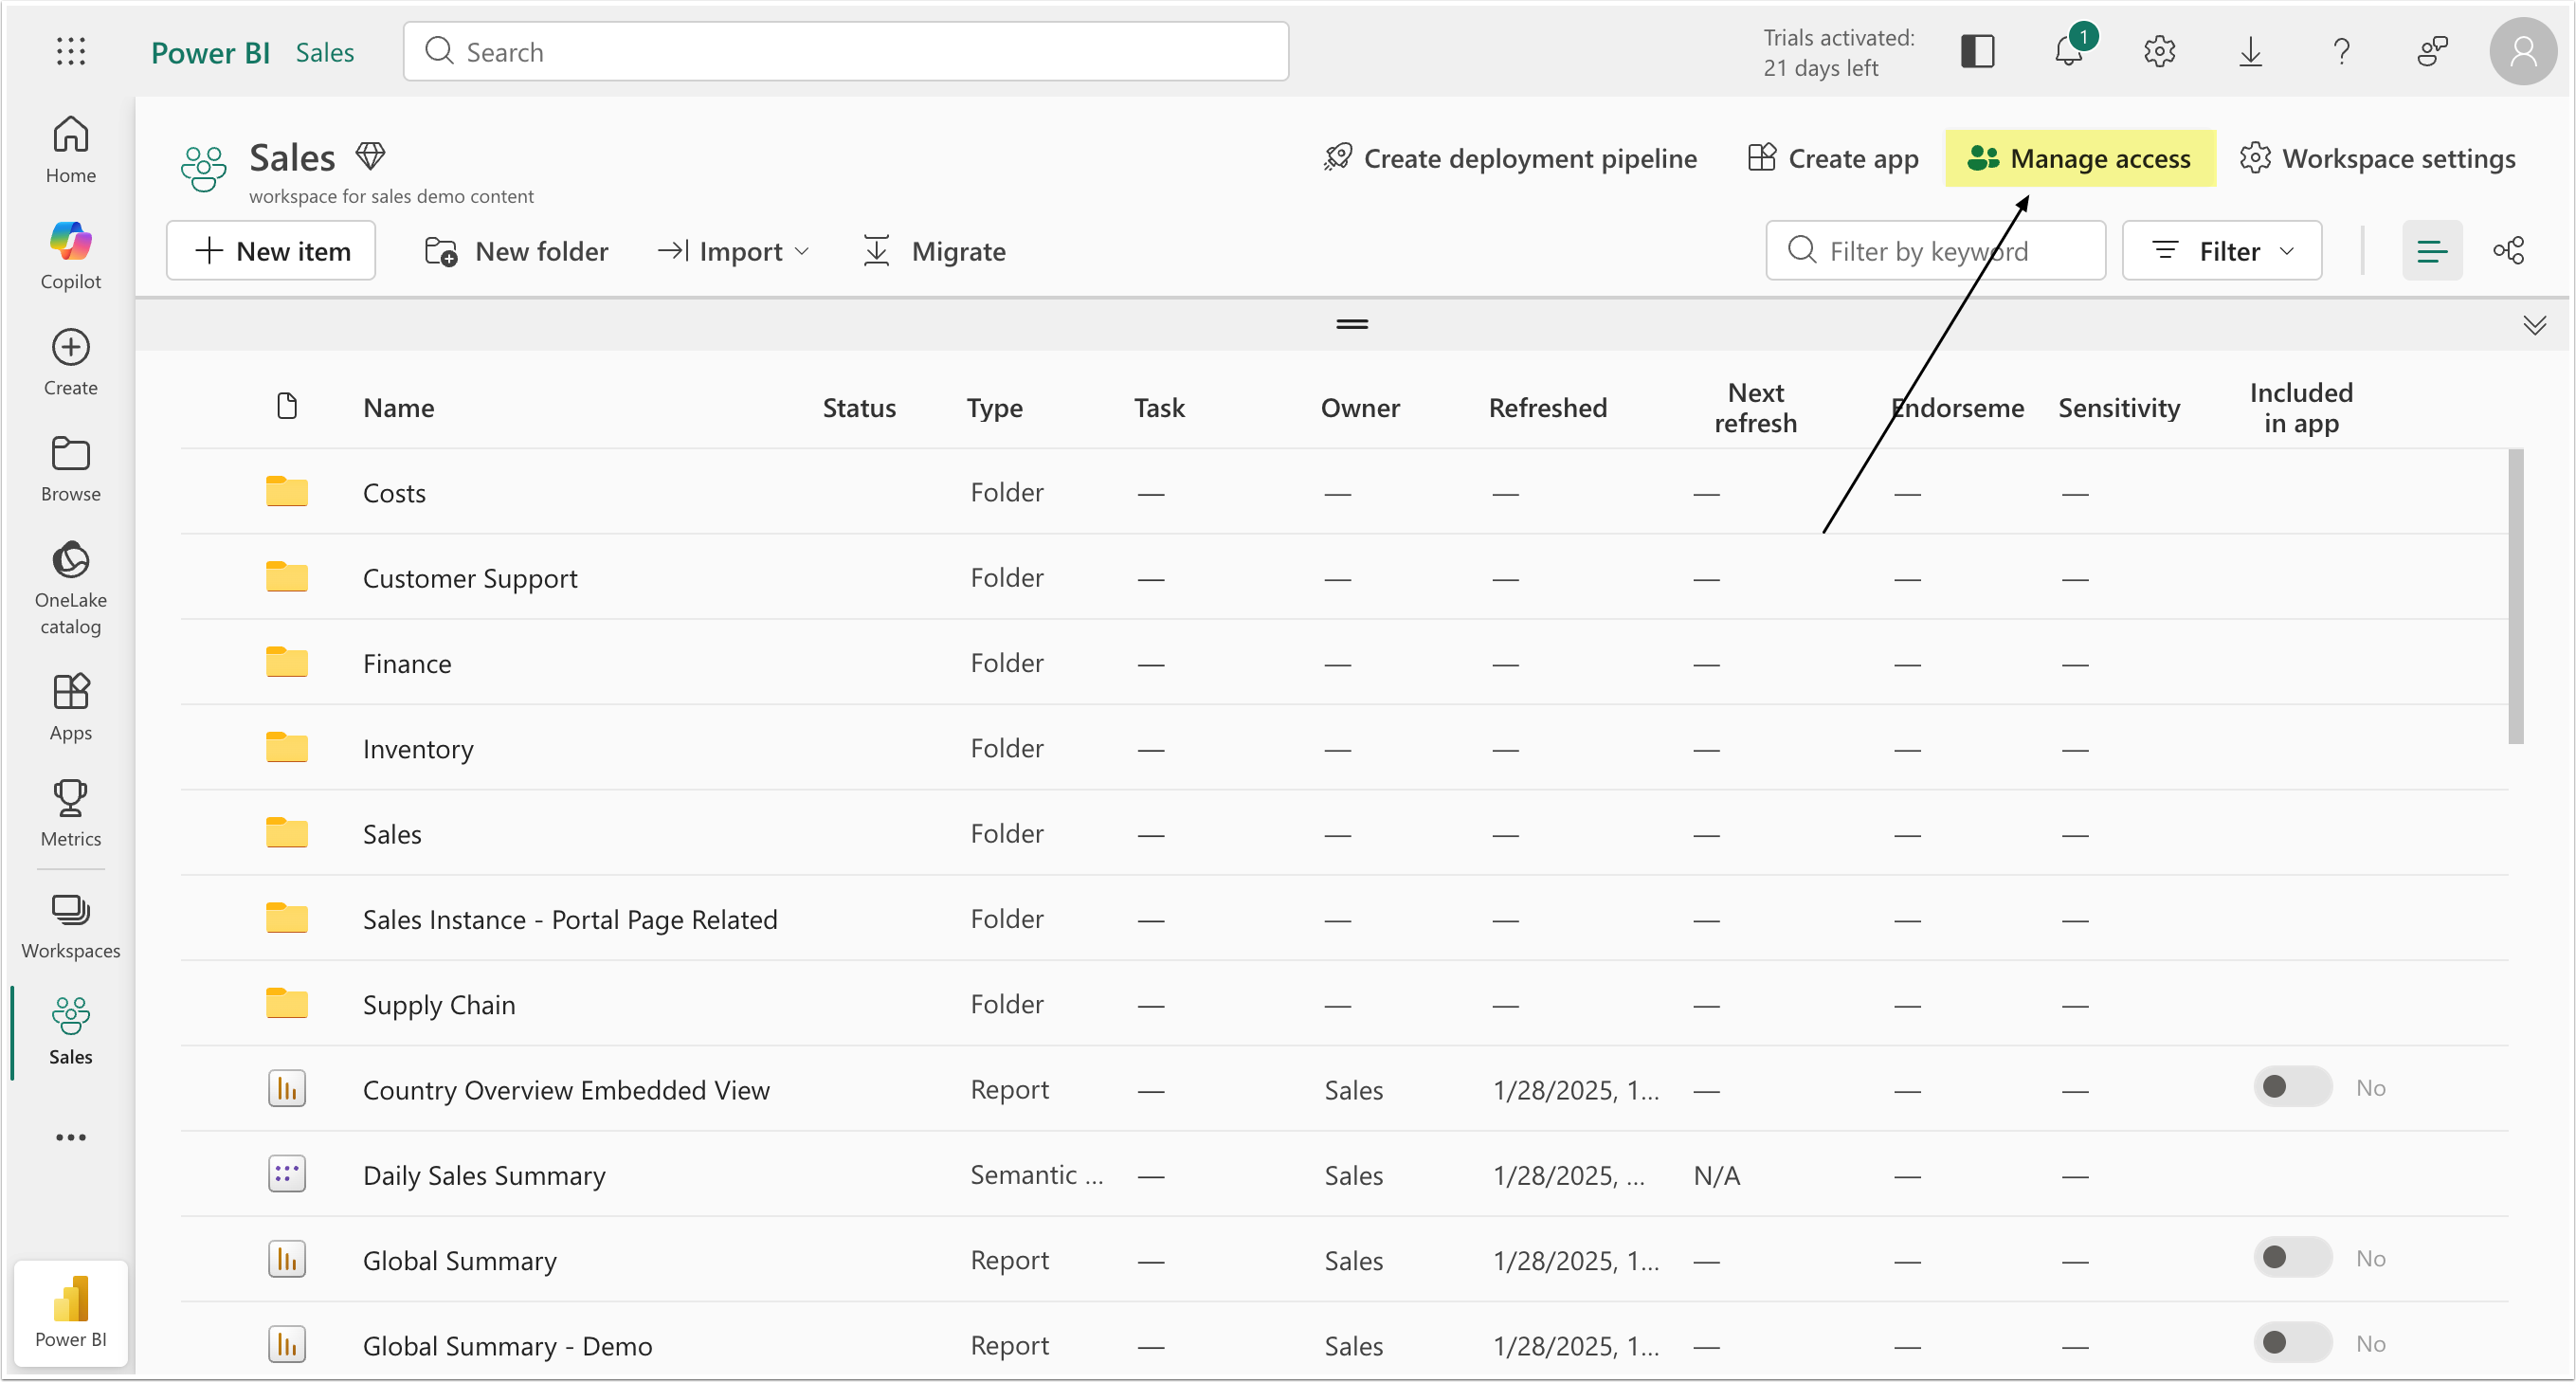Viewport: 2576px width, 1382px height.
Task: Click the app launcher grid icon
Action: (x=70, y=51)
